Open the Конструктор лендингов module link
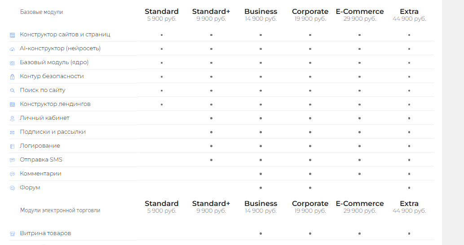The width and height of the screenshot is (464, 245). click(55, 104)
